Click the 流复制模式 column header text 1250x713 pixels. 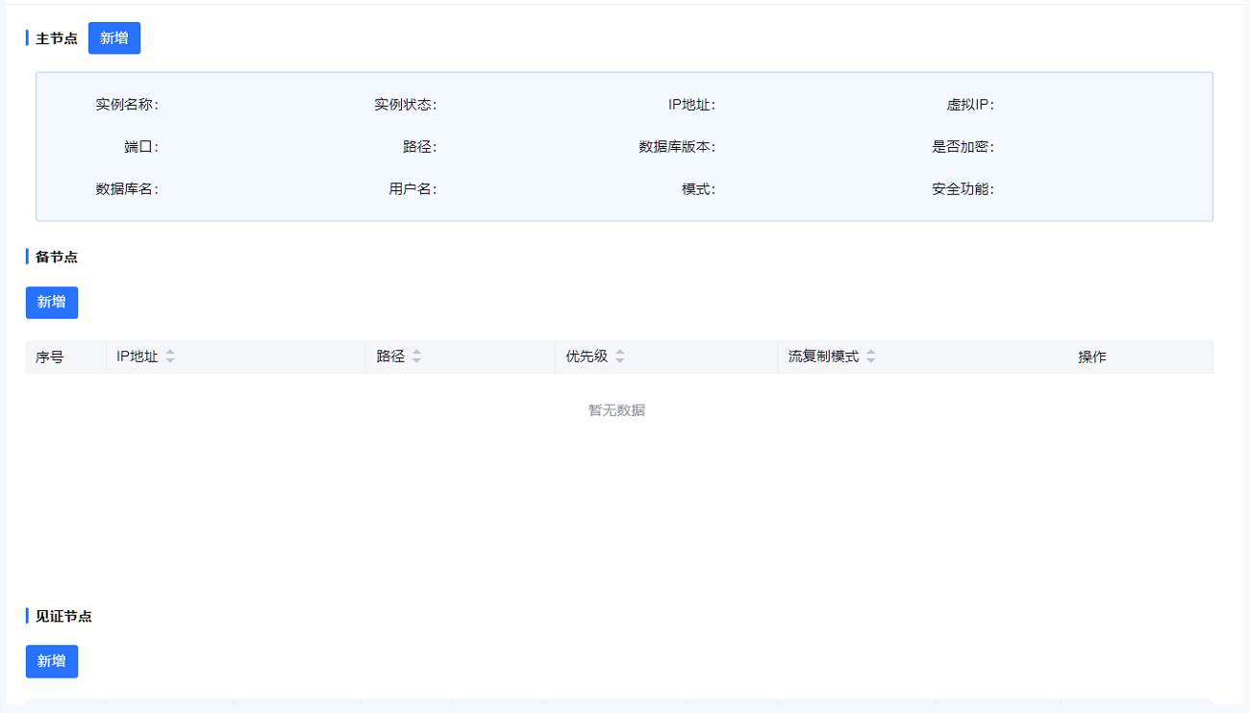pyautogui.click(x=823, y=356)
